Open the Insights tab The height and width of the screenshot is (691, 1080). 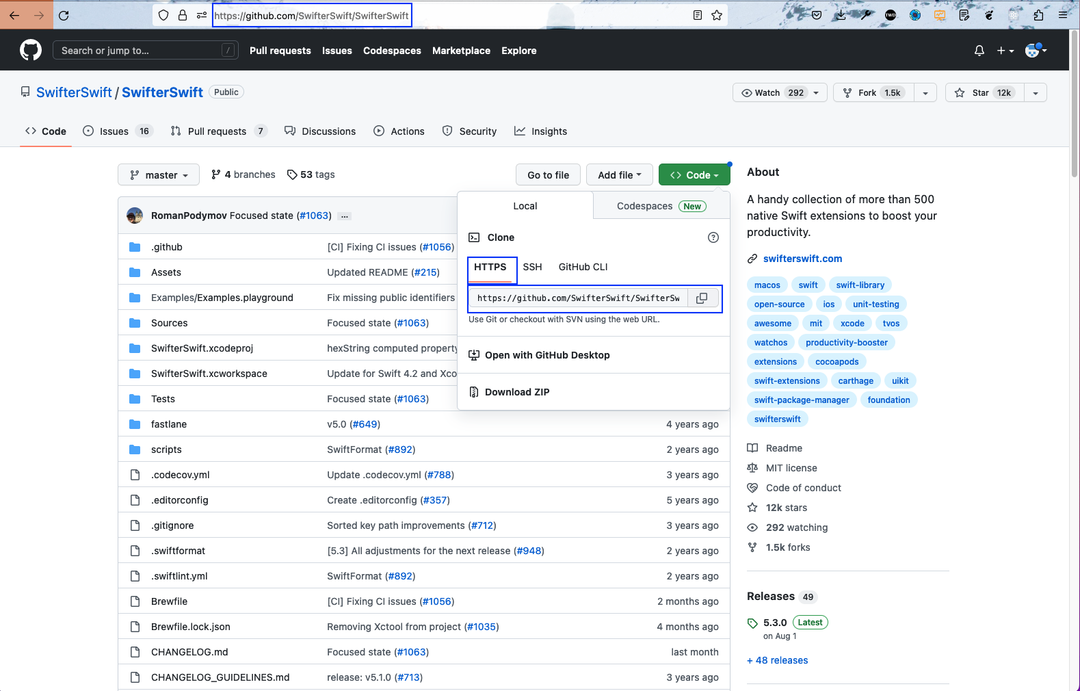click(540, 131)
